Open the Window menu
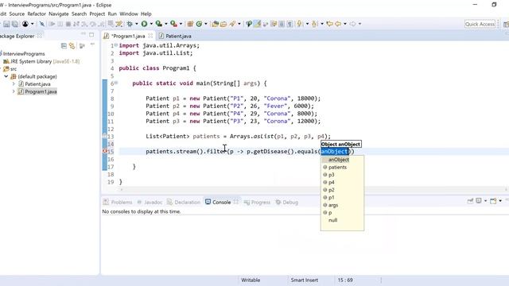Viewport: 509px width, 286px height. [129, 14]
